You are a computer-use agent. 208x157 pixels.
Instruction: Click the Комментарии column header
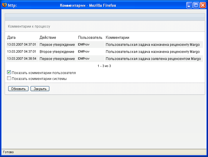pos(118,38)
